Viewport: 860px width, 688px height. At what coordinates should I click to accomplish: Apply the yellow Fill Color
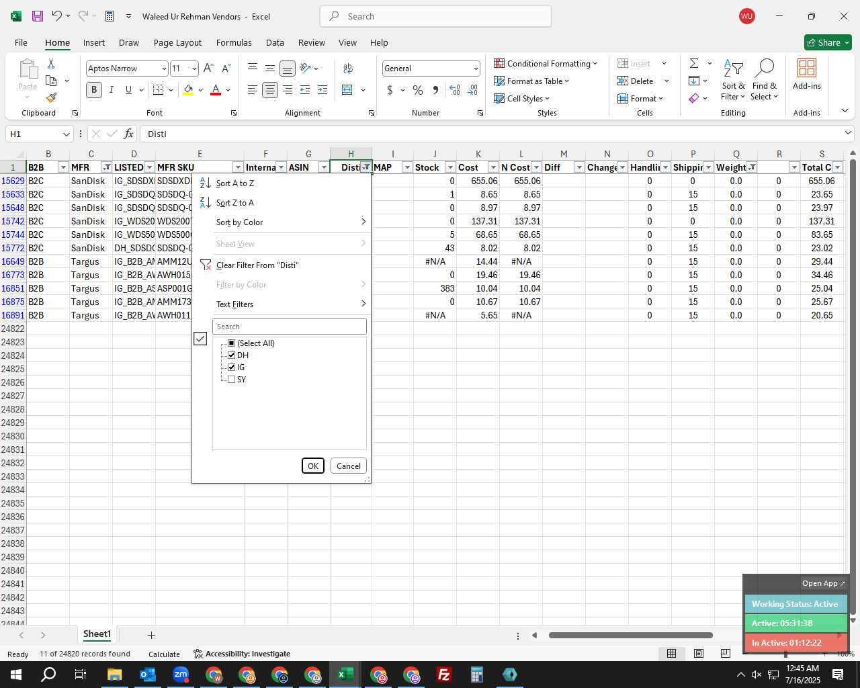coord(188,90)
